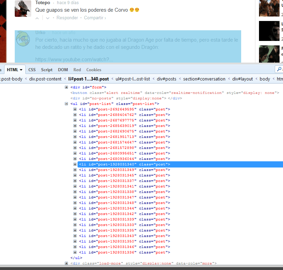Switch to the Red tab
283x270 pixels.
77,70
